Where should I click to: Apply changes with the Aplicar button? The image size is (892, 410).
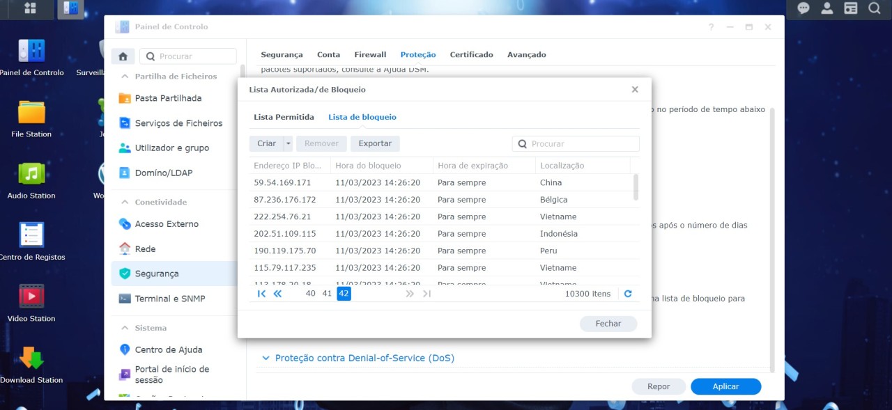(725, 386)
